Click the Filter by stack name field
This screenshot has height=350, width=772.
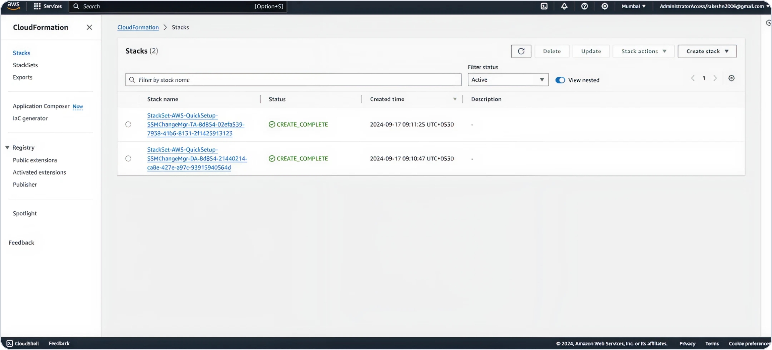(x=293, y=80)
